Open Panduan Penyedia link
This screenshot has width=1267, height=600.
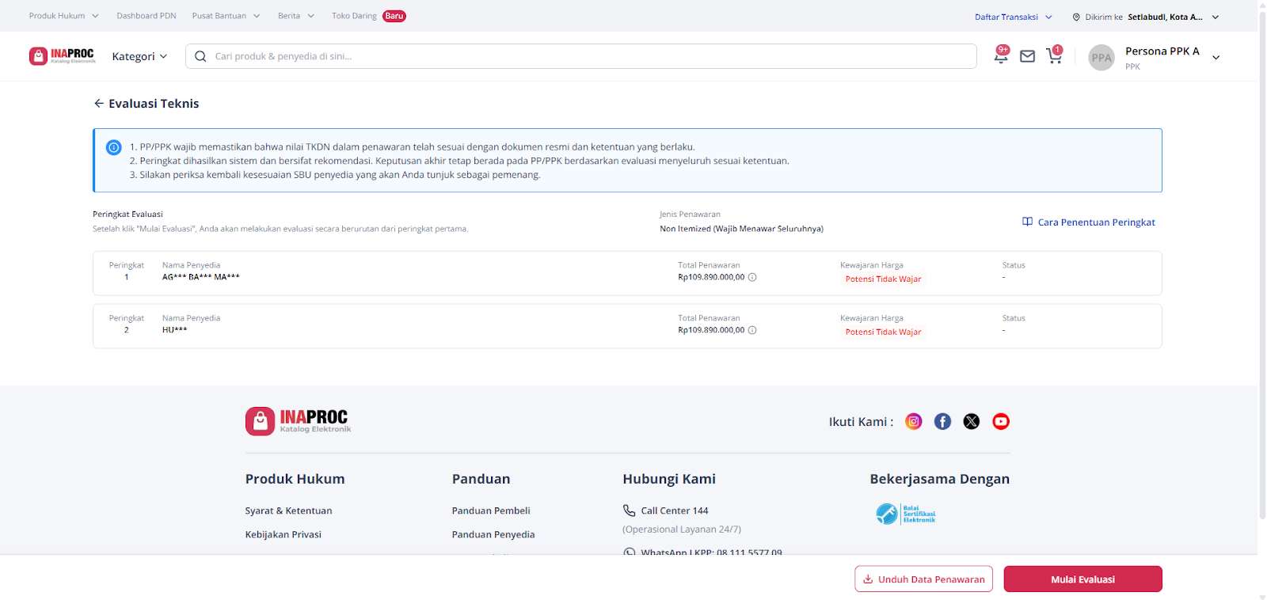493,534
